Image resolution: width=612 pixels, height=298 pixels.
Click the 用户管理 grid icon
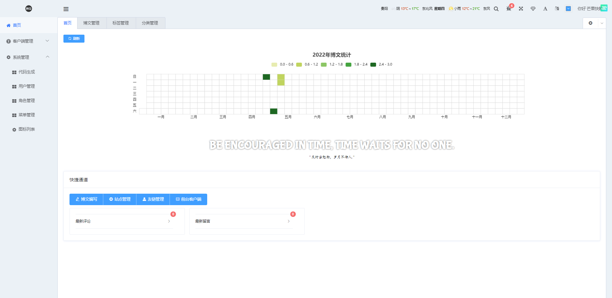click(x=14, y=87)
